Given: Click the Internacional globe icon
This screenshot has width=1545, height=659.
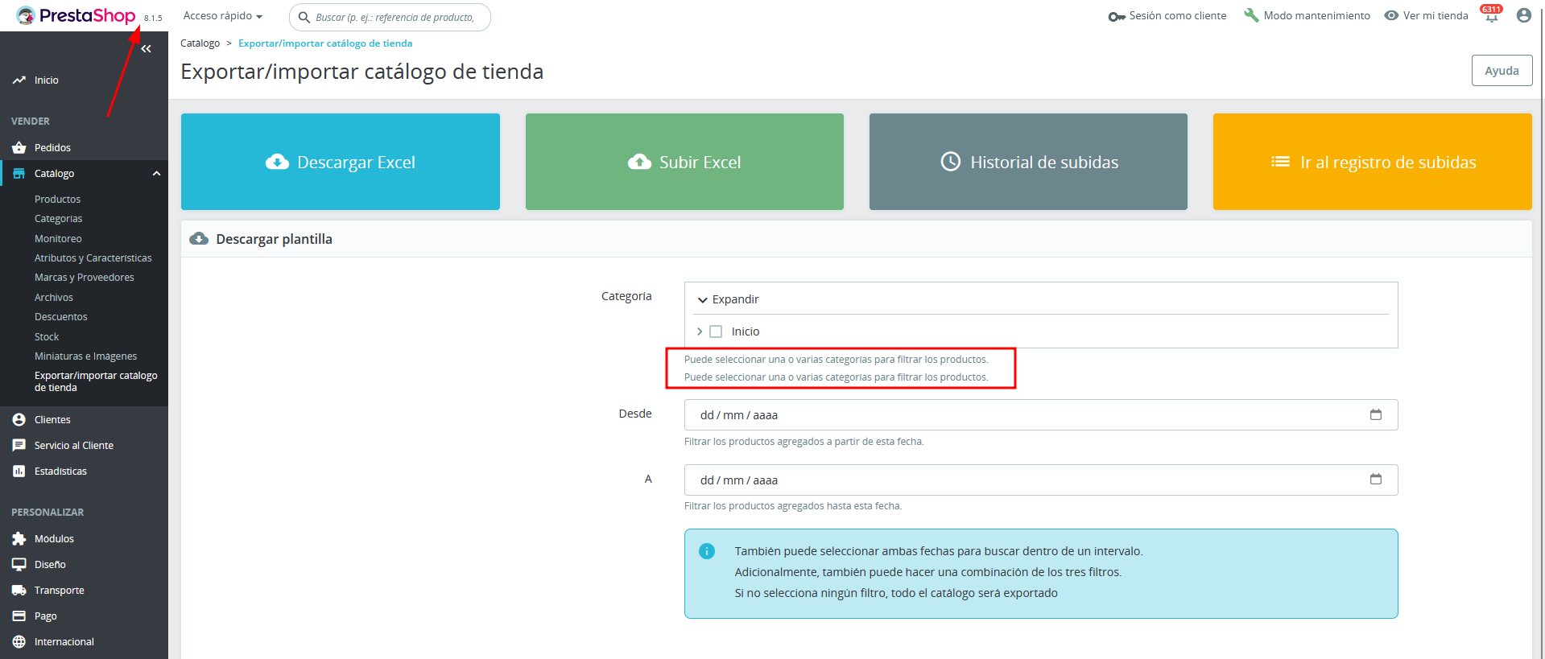Looking at the screenshot, I should tap(19, 642).
